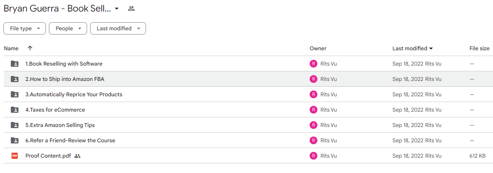Click the PDF icon of Proof Content.pdf

[x=15, y=156]
